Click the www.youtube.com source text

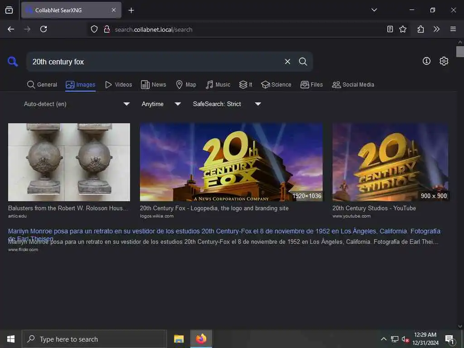351,216
